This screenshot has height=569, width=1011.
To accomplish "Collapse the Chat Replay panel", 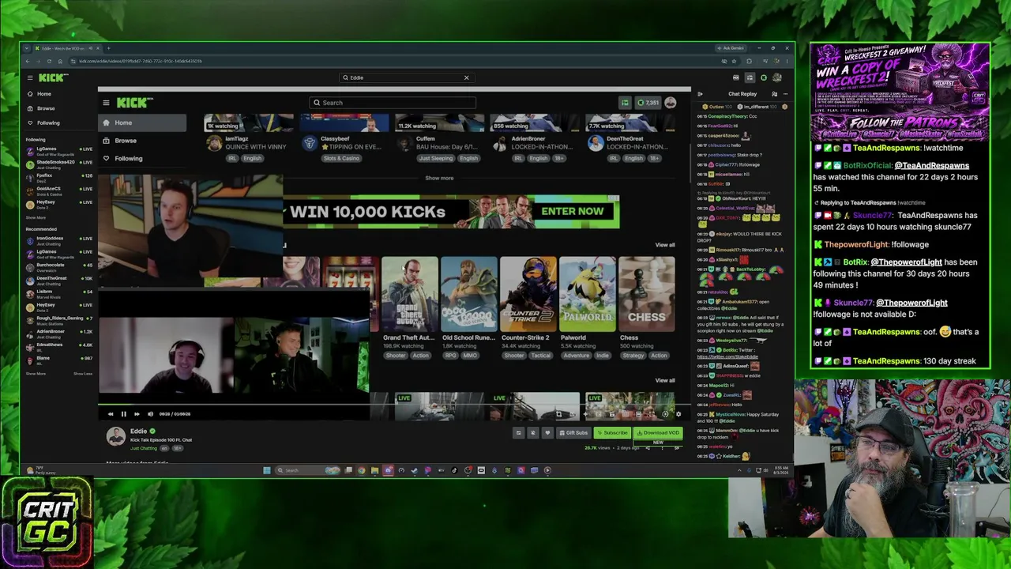I will 700,94.
